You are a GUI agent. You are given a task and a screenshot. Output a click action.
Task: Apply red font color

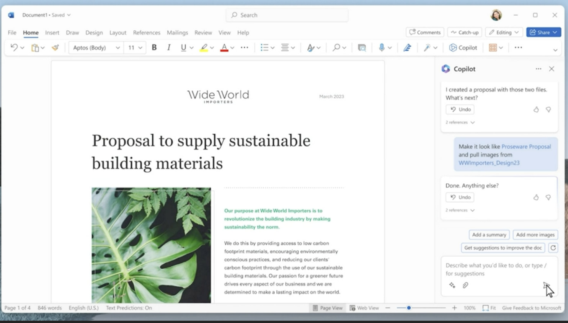(x=224, y=48)
